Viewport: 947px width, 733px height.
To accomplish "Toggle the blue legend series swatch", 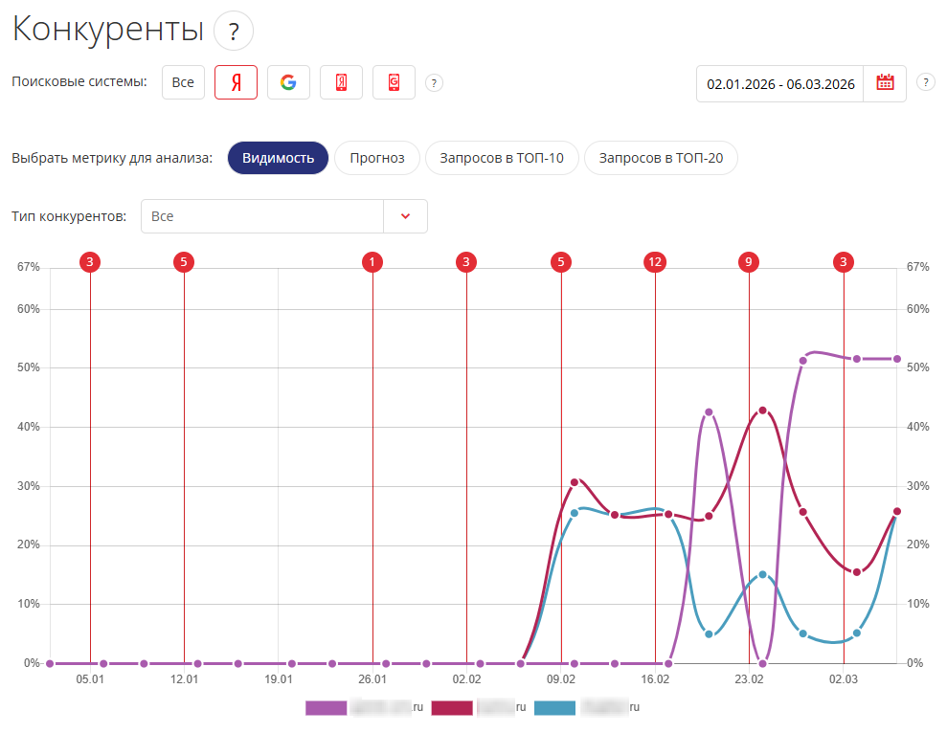I will click(554, 708).
